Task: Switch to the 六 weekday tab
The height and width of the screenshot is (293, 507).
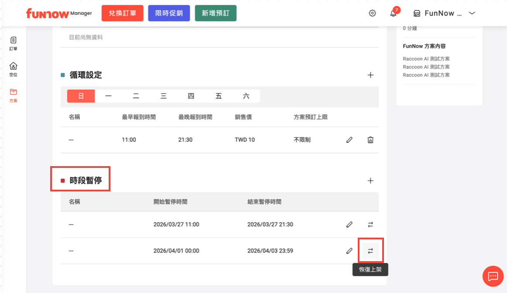Action: [x=246, y=96]
